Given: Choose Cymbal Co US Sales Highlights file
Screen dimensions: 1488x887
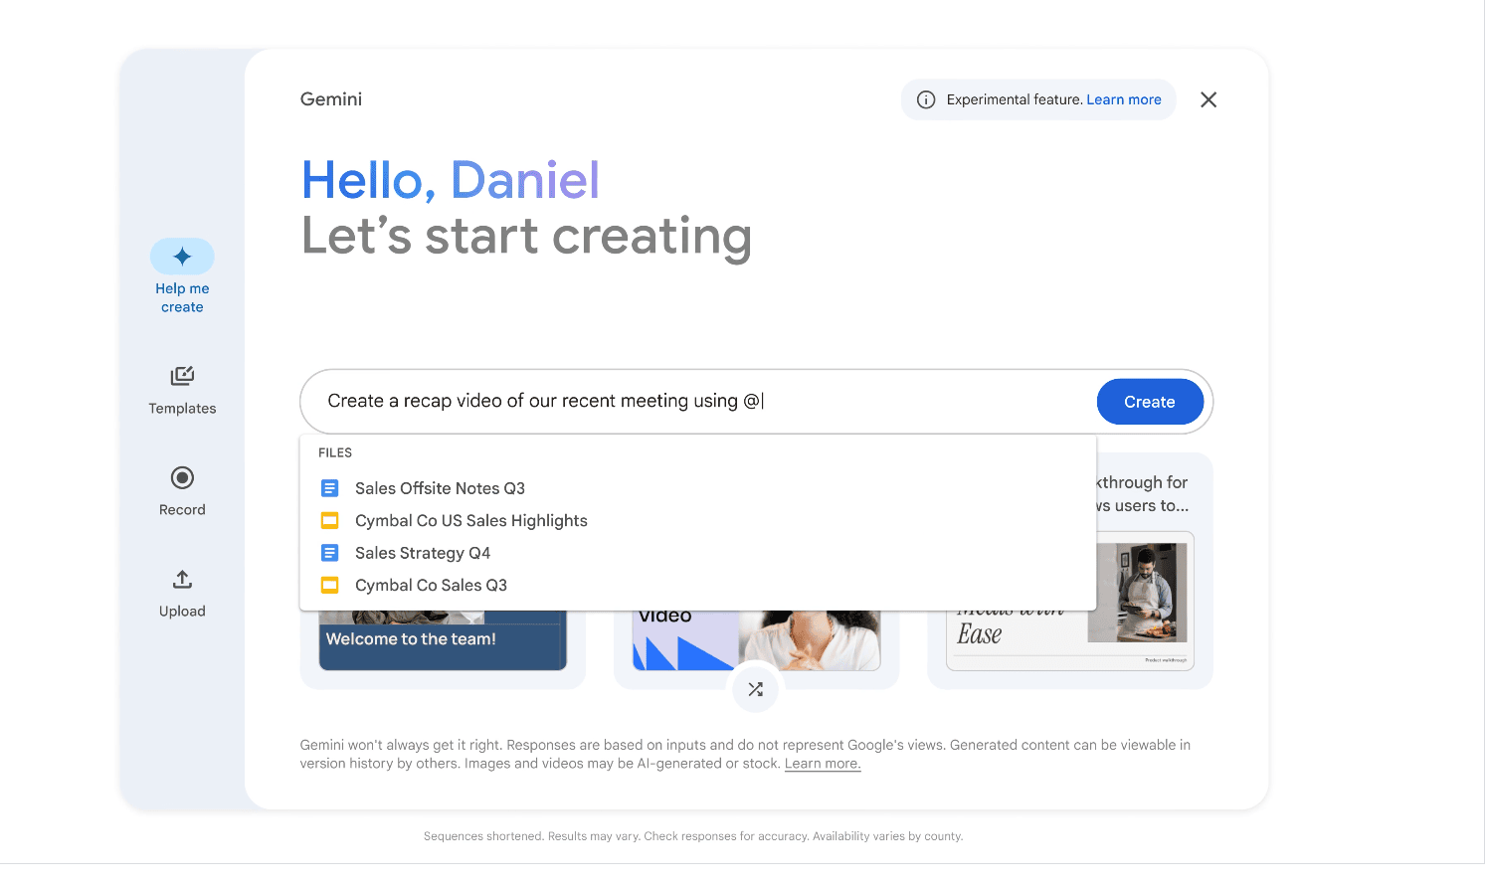Looking at the screenshot, I should (x=470, y=521).
